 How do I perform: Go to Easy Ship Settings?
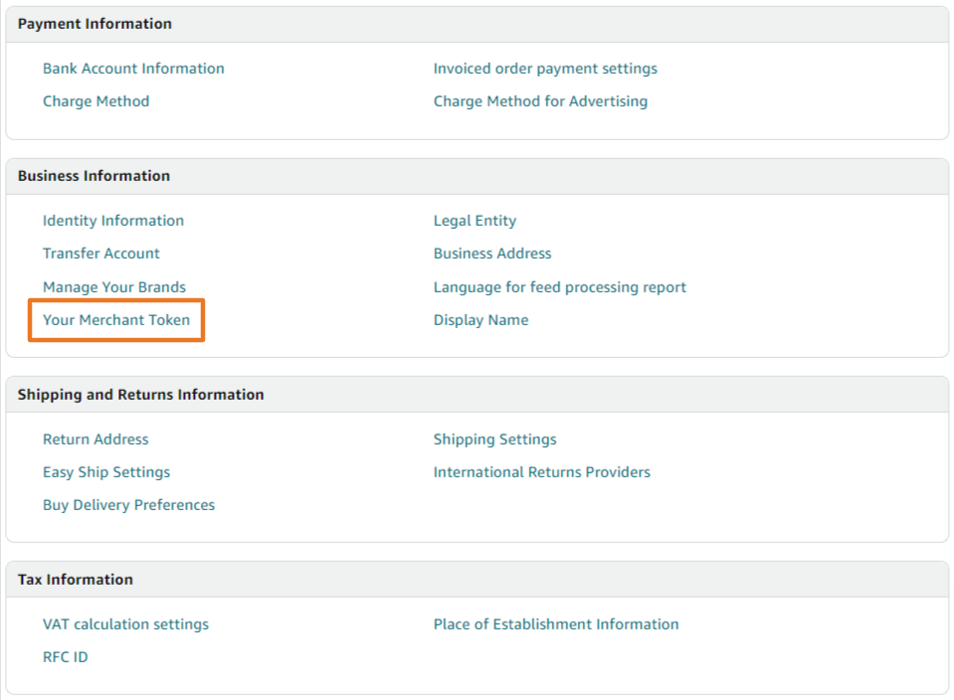click(x=106, y=472)
